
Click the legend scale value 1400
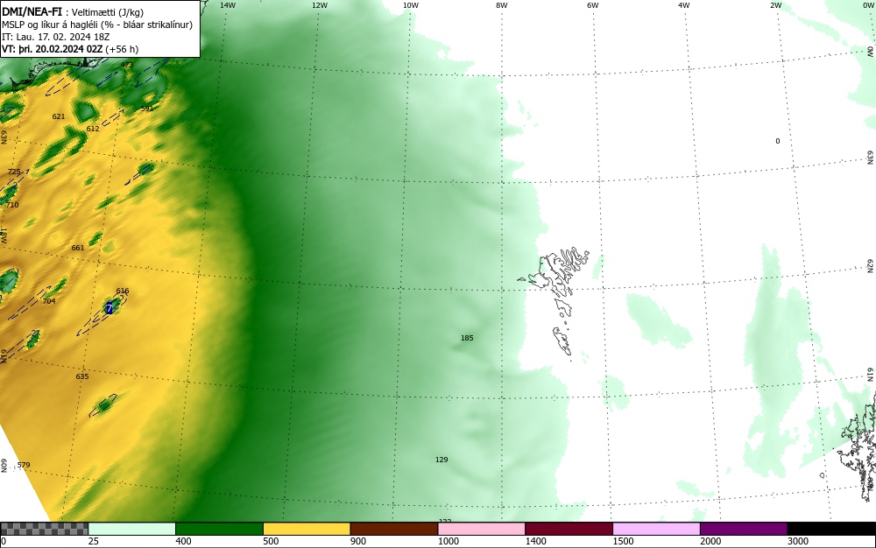coord(536,541)
